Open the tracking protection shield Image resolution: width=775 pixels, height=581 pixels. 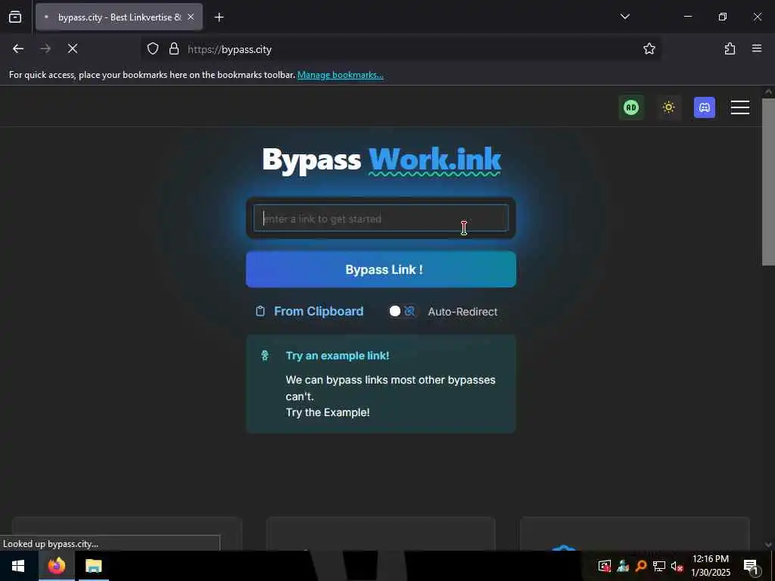tap(153, 49)
